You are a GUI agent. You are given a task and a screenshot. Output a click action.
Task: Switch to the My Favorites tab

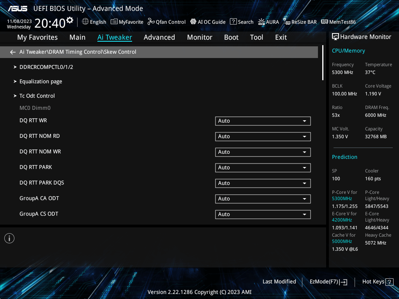(37, 37)
